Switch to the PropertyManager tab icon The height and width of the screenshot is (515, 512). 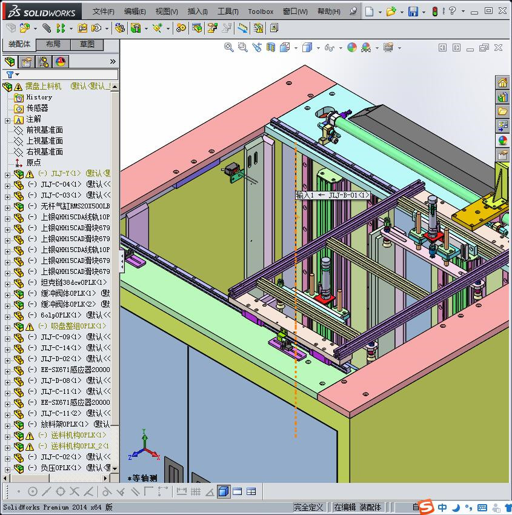tap(27, 62)
